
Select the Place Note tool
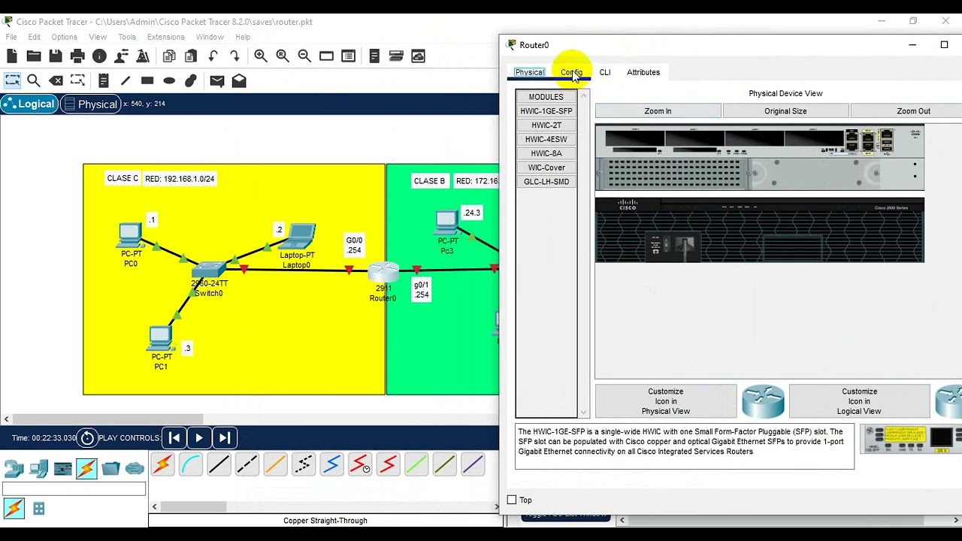pos(104,80)
